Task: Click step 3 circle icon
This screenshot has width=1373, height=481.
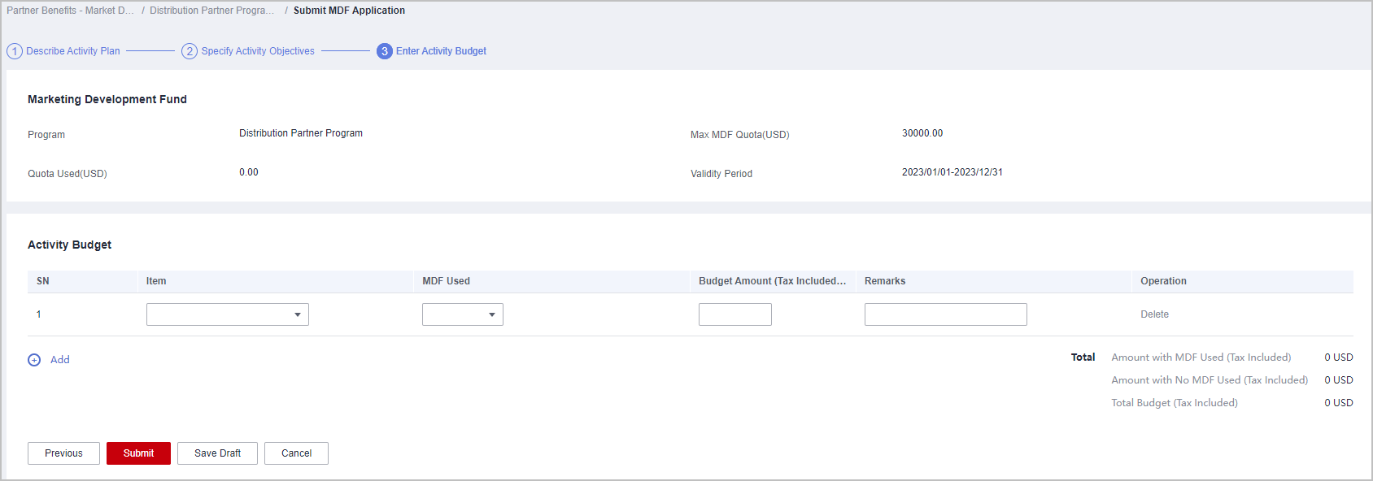Action: coord(385,51)
